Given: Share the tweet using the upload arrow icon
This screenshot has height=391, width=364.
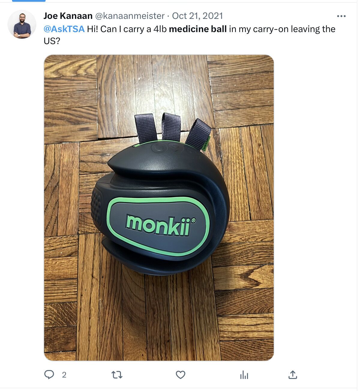Looking at the screenshot, I should 293,375.
